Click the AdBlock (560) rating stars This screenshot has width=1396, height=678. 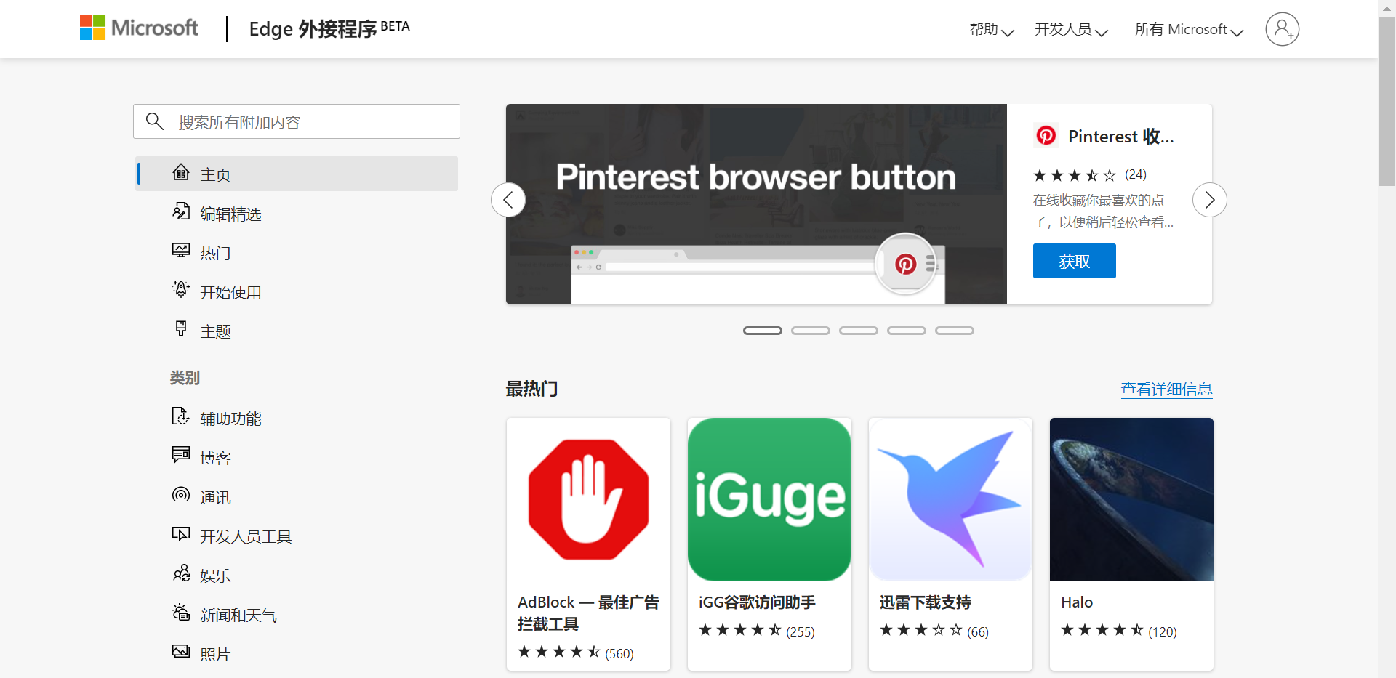pyautogui.click(x=558, y=652)
